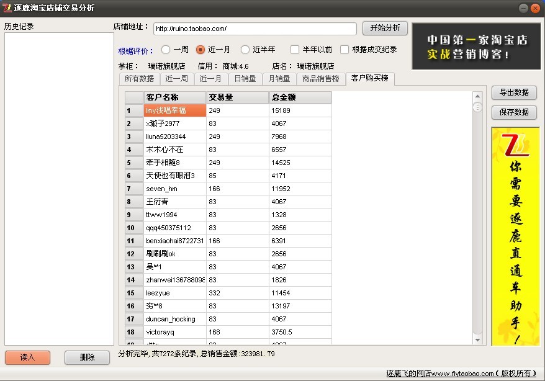The image size is (545, 381).
Task: Click row number 10 header
Action: [x=134, y=228]
